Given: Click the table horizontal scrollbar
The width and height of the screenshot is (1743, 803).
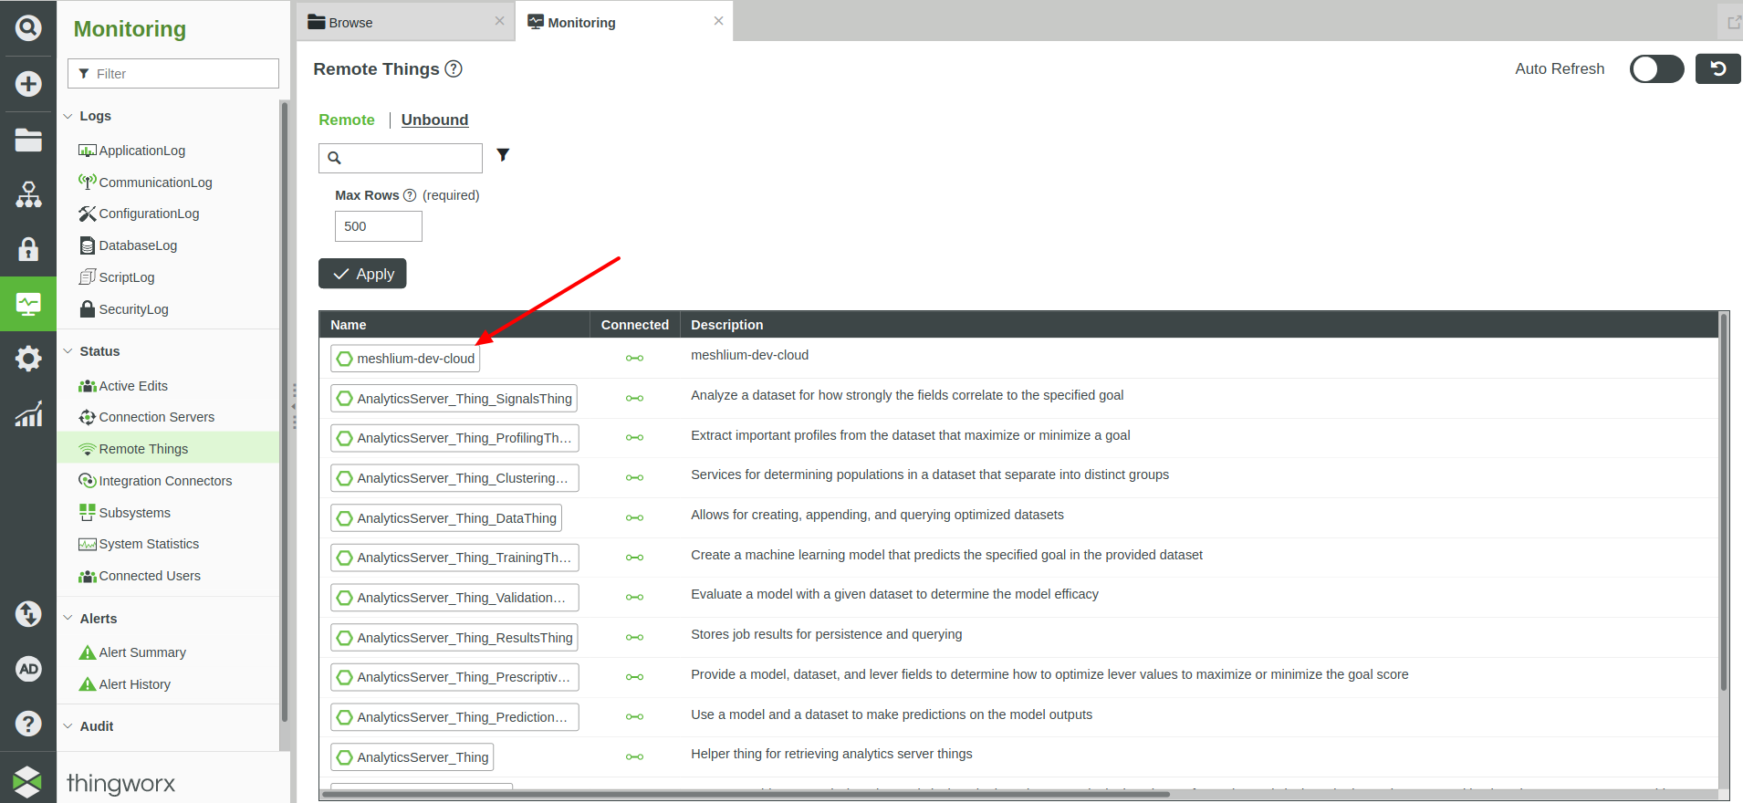Looking at the screenshot, I should point(746,794).
